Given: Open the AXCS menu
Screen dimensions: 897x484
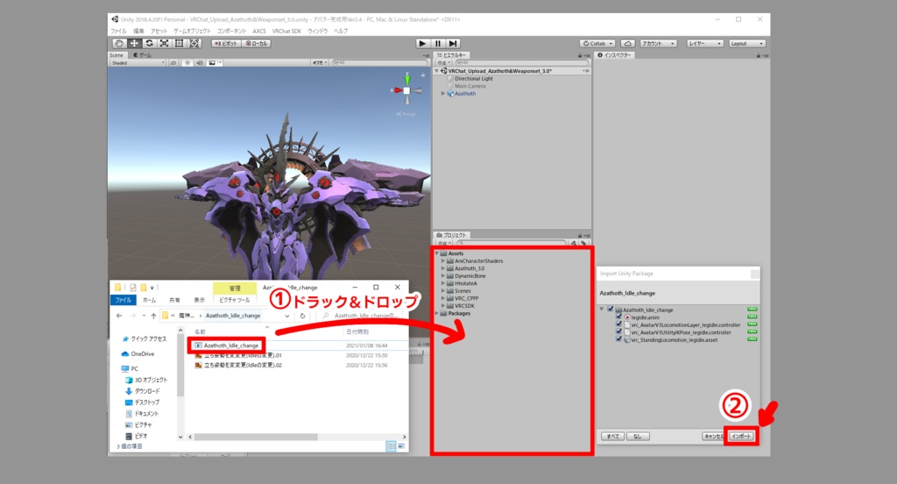Looking at the screenshot, I should click(259, 31).
